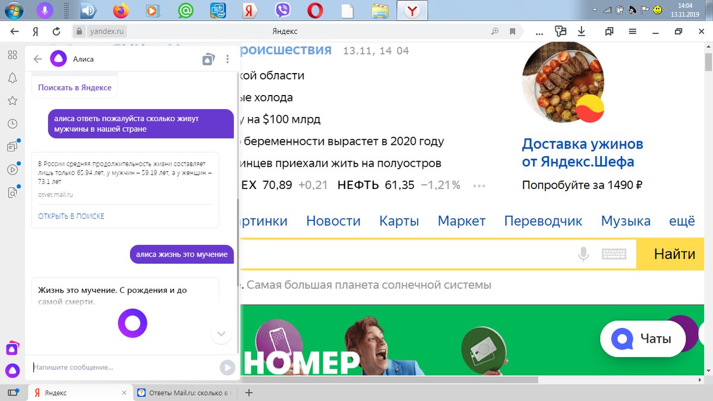Open a new tab with plus button

point(249,393)
